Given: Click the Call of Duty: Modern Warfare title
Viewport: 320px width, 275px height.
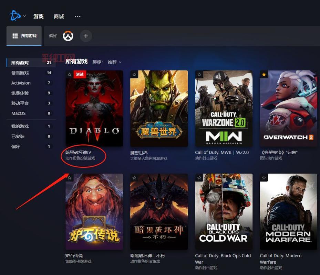Looking at the screenshot, I should point(281,259).
